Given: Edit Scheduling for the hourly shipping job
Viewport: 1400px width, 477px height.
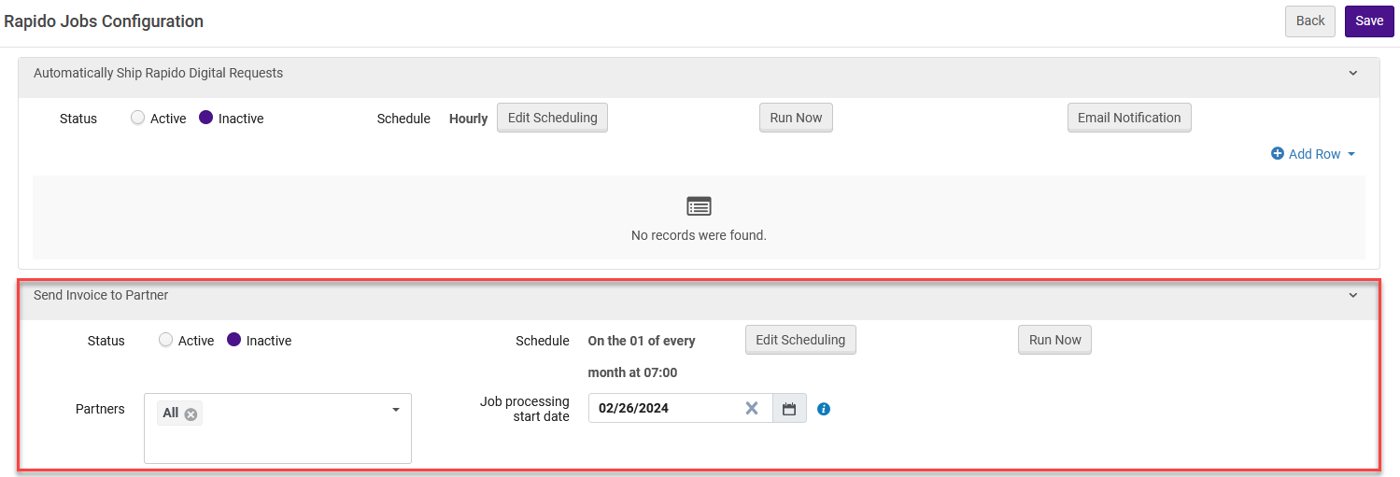Looking at the screenshot, I should [x=552, y=118].
